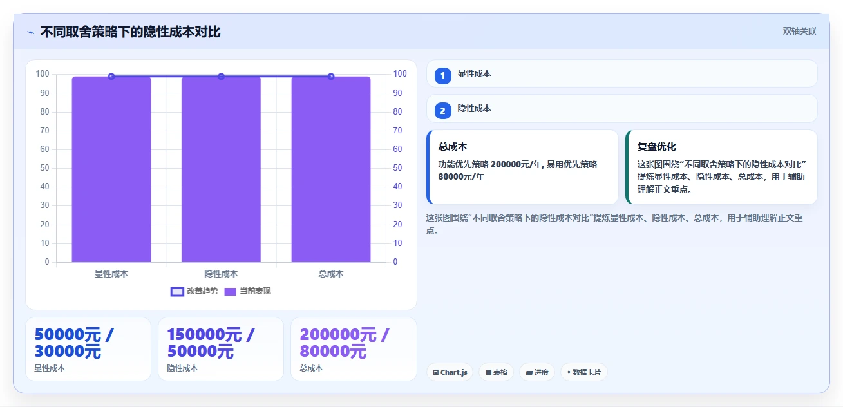843x407 pixels.
Task: Click the lightning icon beside the title
Action: (x=30, y=32)
